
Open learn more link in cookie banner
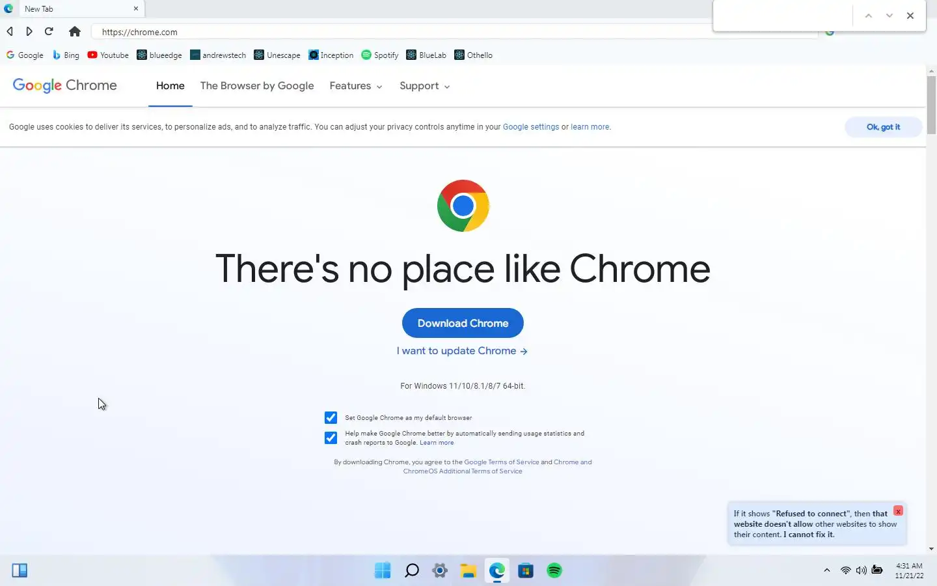click(590, 127)
